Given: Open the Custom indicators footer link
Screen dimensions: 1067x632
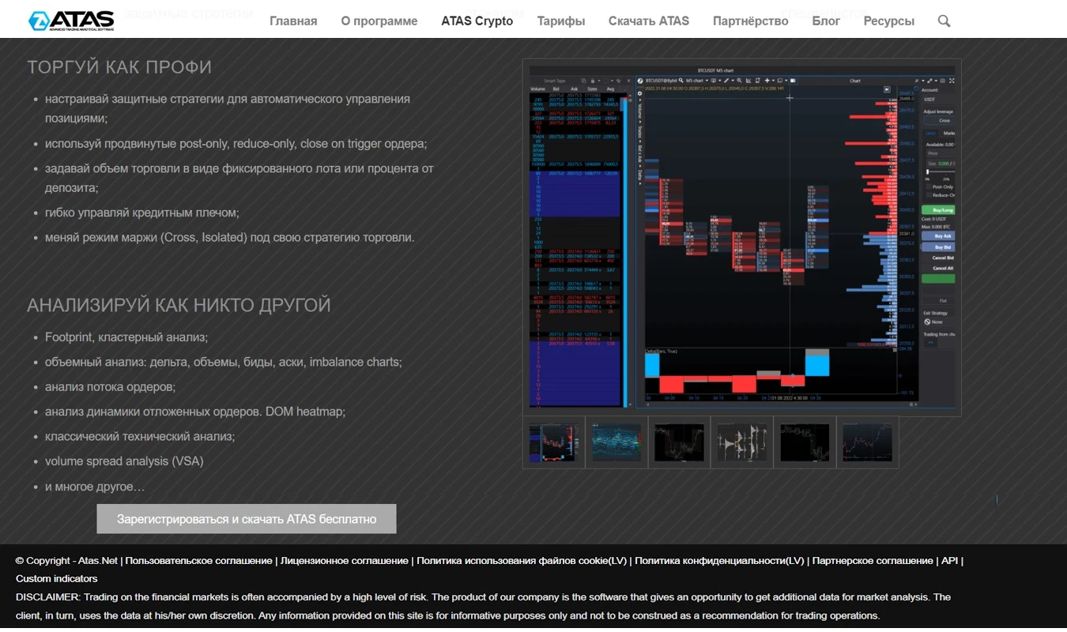Looking at the screenshot, I should click(57, 579).
